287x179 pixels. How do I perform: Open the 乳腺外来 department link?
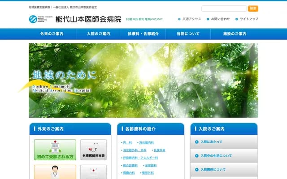point(160,150)
